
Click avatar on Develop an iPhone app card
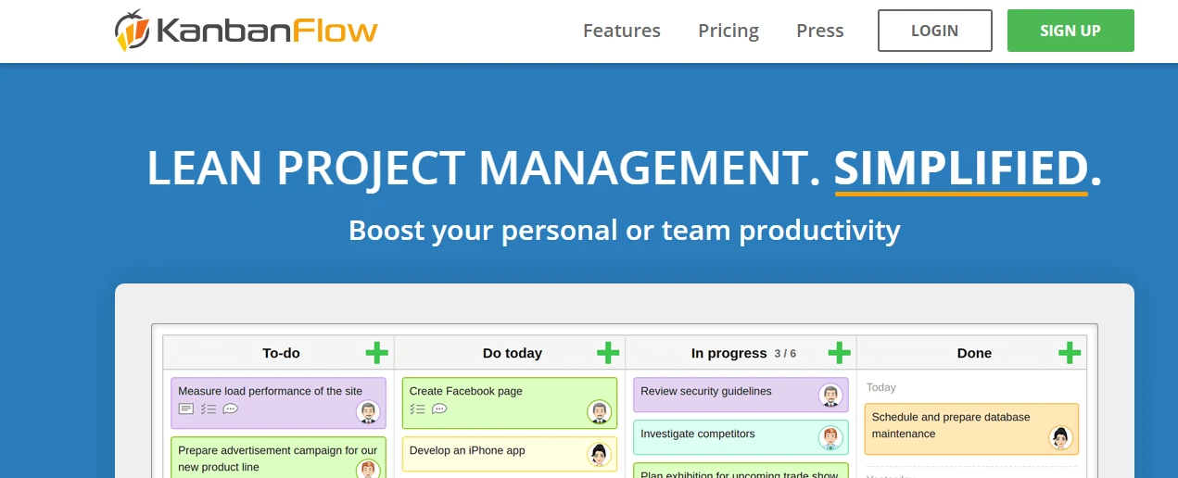pos(599,454)
